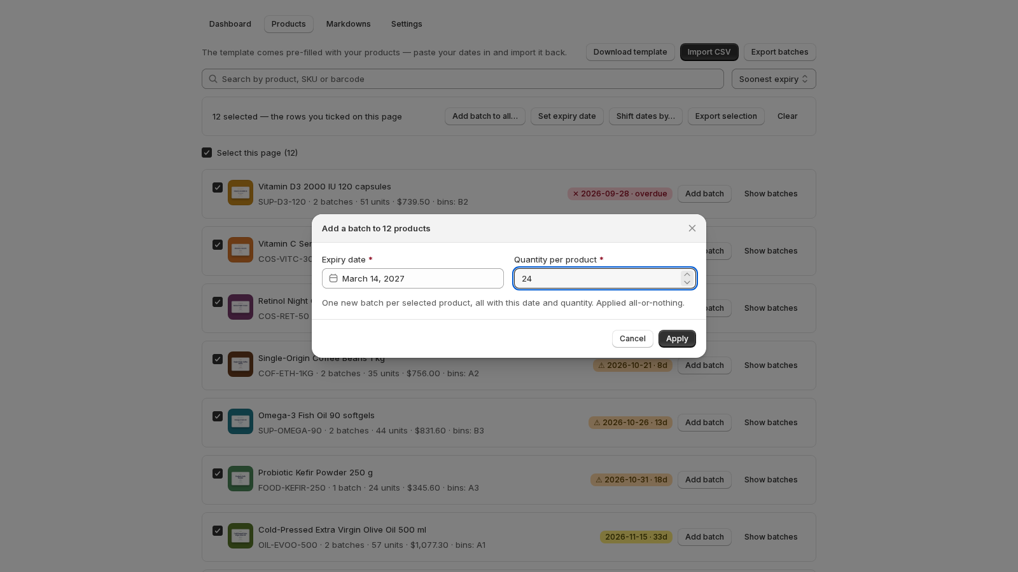Click Download template button
The height and width of the screenshot is (572, 1018).
[x=631, y=52]
